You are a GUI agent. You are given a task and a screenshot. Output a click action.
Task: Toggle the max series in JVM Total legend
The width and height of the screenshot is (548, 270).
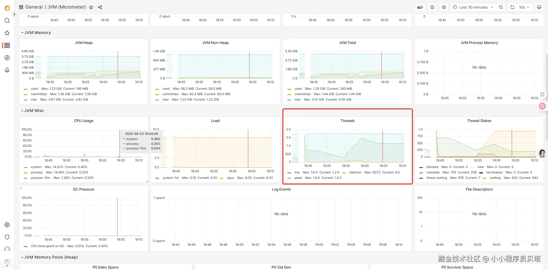point(298,100)
